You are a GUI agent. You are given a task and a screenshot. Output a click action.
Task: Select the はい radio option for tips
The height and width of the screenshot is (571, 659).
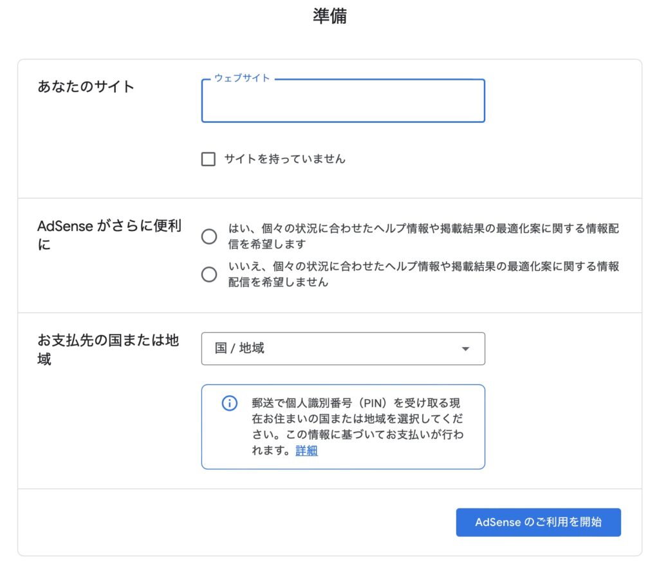click(209, 236)
